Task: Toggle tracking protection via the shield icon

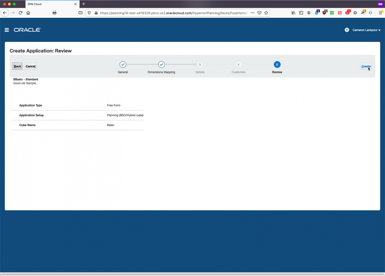Action: [x=89, y=13]
